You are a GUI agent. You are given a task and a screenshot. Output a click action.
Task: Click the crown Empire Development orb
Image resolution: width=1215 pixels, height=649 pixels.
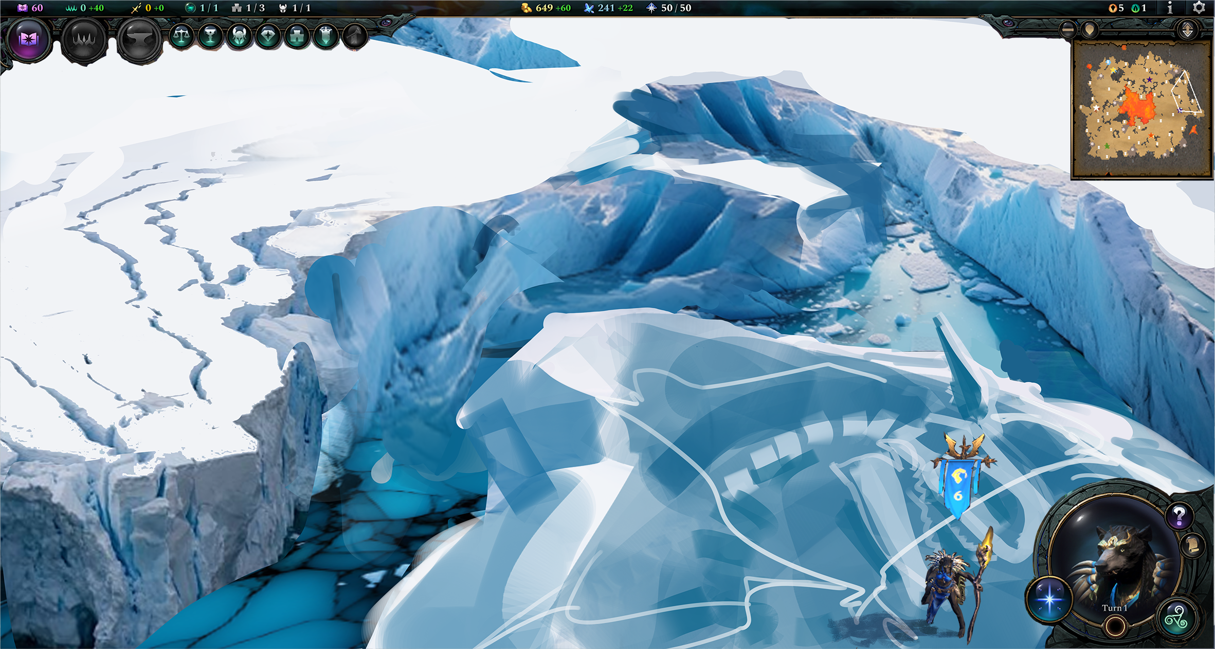tap(84, 40)
